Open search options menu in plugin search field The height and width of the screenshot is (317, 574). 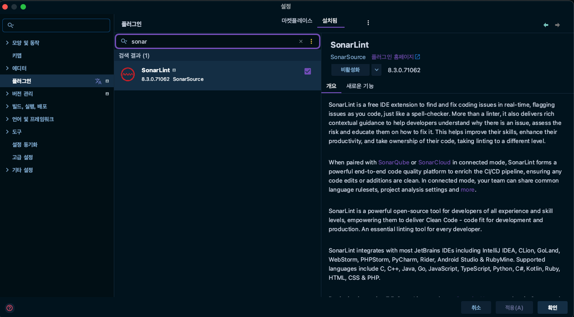pyautogui.click(x=311, y=41)
